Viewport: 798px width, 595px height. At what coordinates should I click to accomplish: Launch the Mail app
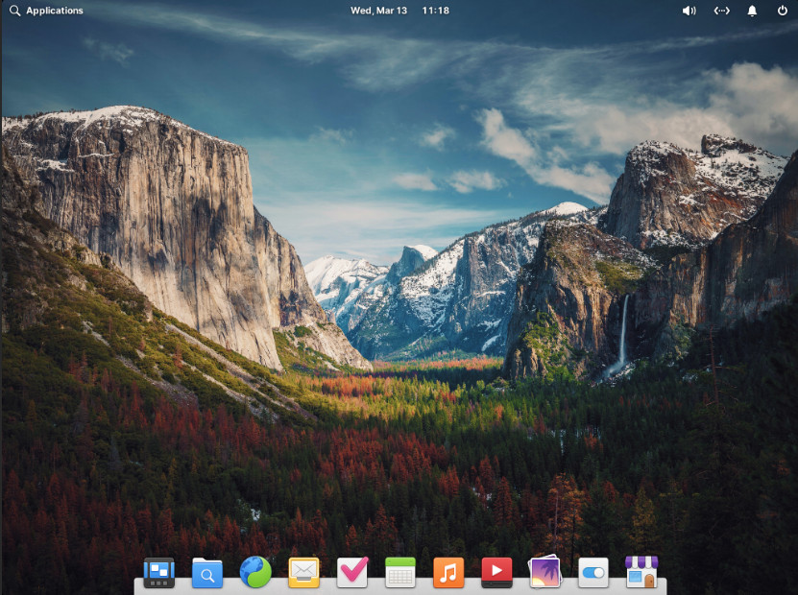click(303, 572)
